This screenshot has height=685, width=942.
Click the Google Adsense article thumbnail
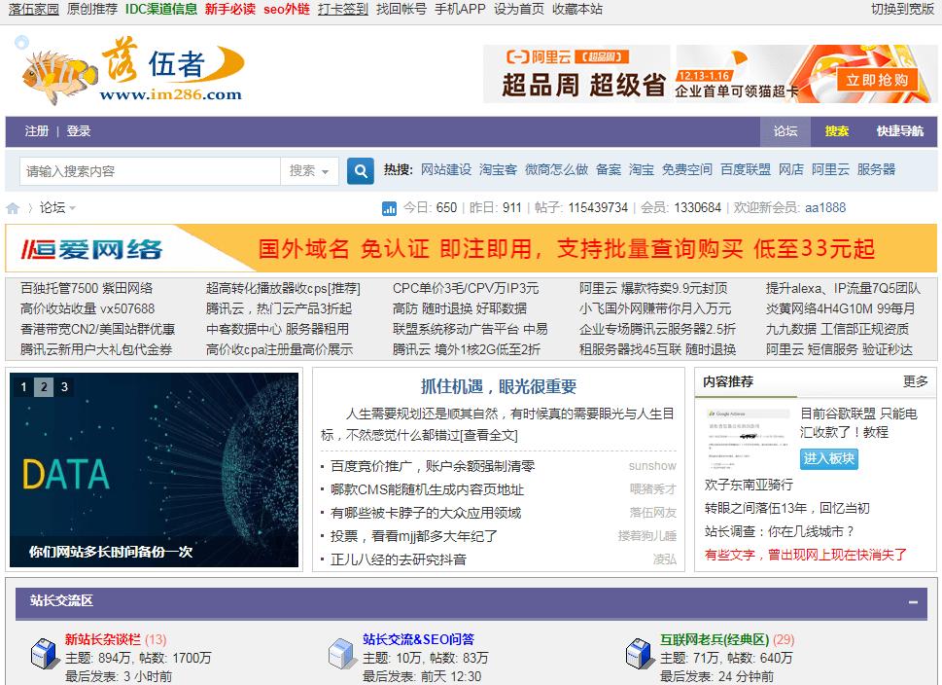749,439
